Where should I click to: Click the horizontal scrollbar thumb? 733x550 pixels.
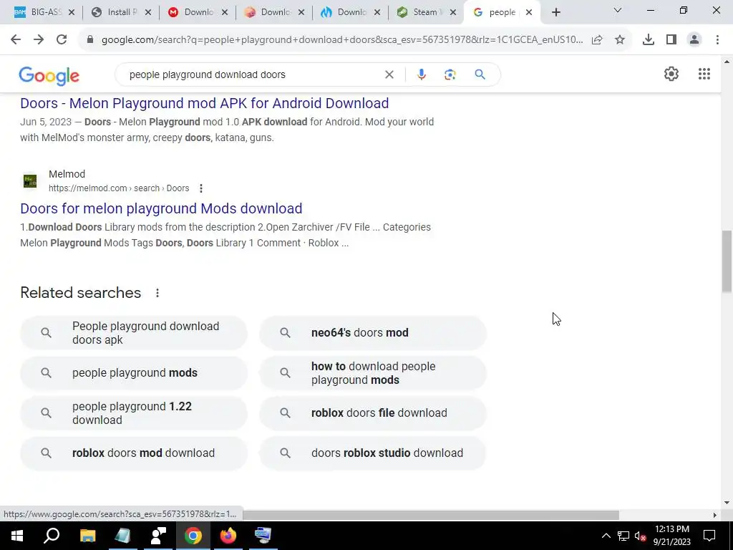(x=430, y=515)
